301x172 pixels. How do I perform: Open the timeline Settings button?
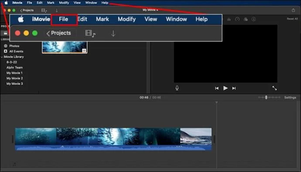[290, 98]
